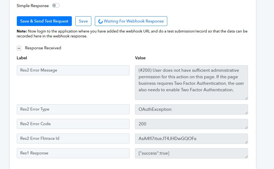Click the Res1 Response label field

73,153
